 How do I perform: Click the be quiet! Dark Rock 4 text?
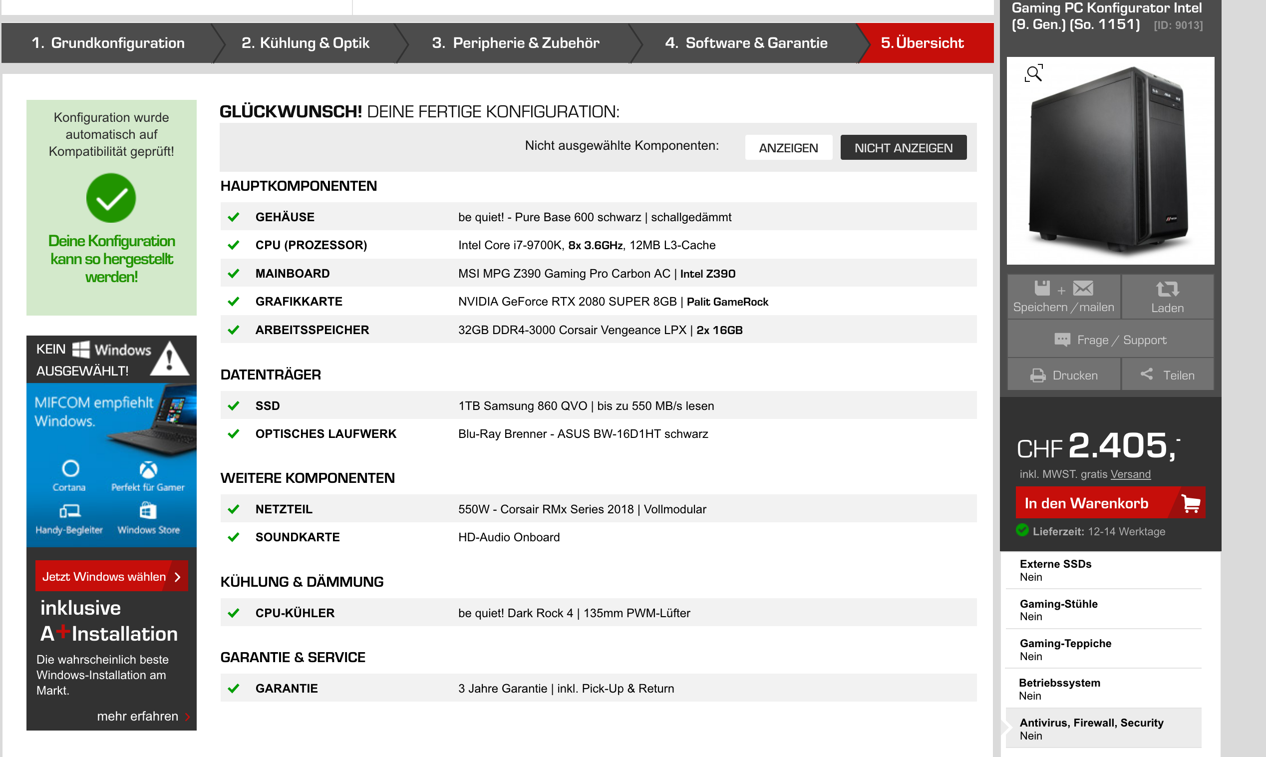click(574, 613)
